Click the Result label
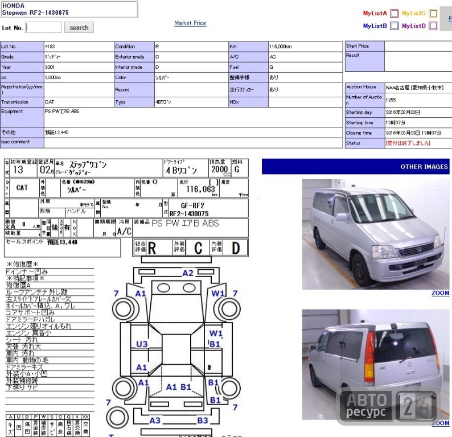The width and height of the screenshot is (452, 437). tap(352, 55)
